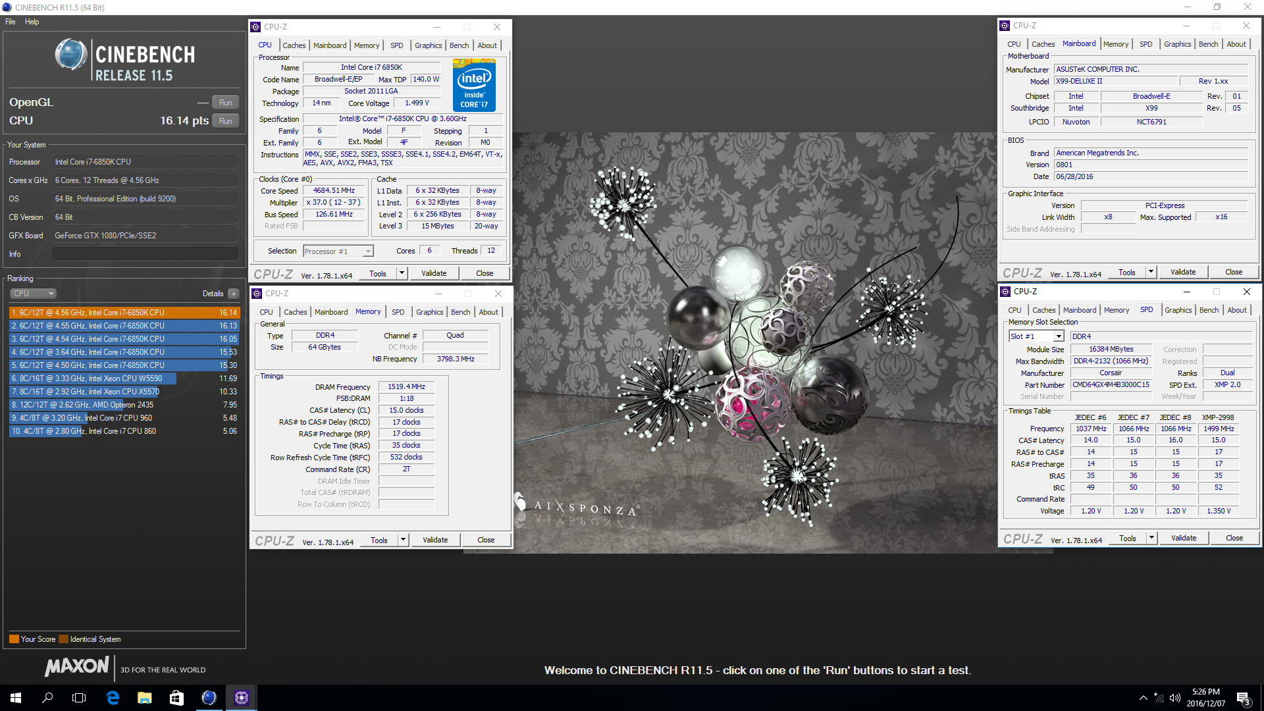Open the network status tray icon
The height and width of the screenshot is (711, 1264).
pyautogui.click(x=1159, y=698)
